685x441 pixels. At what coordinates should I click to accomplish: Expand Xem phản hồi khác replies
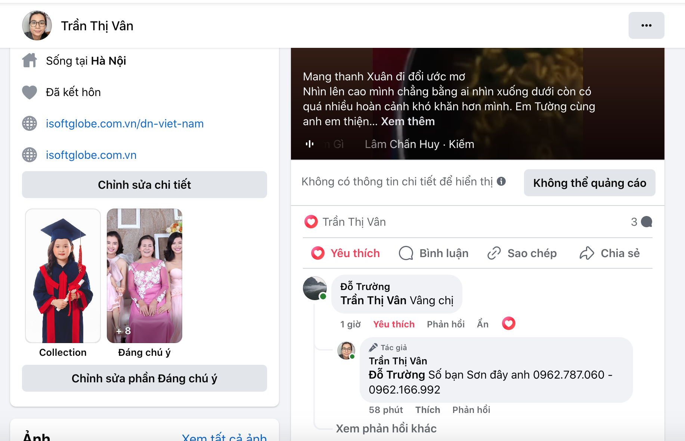point(386,428)
